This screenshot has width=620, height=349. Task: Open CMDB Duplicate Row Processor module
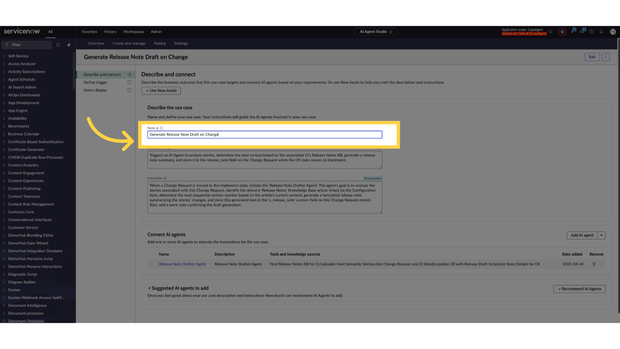(36, 157)
